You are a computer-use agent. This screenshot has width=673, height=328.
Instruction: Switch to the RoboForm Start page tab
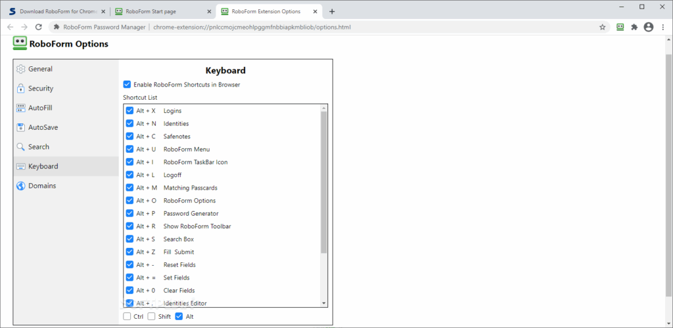[162, 12]
